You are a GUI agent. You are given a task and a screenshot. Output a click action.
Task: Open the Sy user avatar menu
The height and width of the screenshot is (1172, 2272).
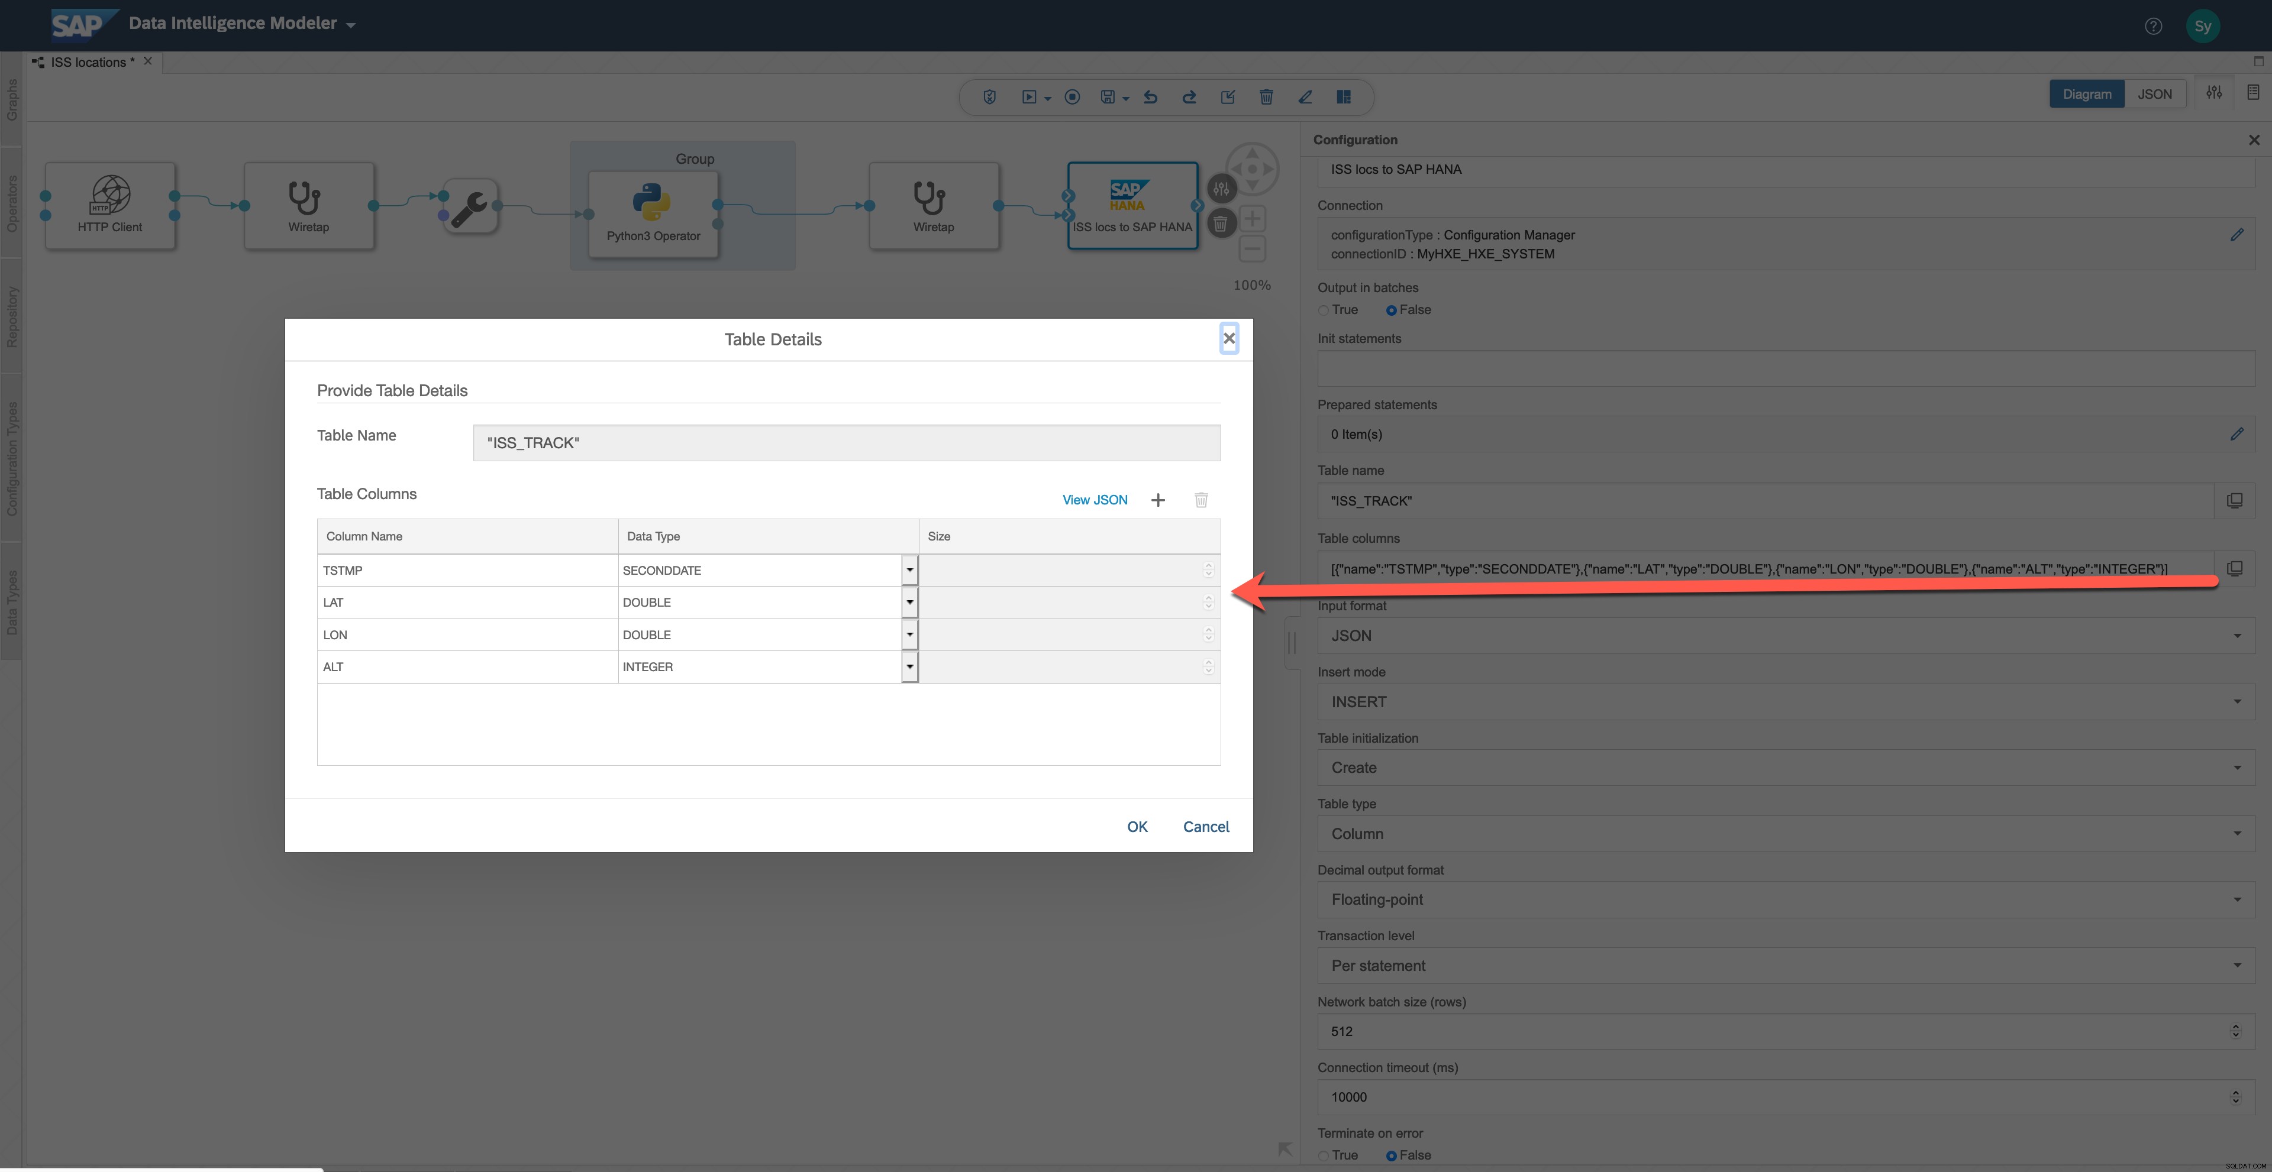click(2202, 25)
